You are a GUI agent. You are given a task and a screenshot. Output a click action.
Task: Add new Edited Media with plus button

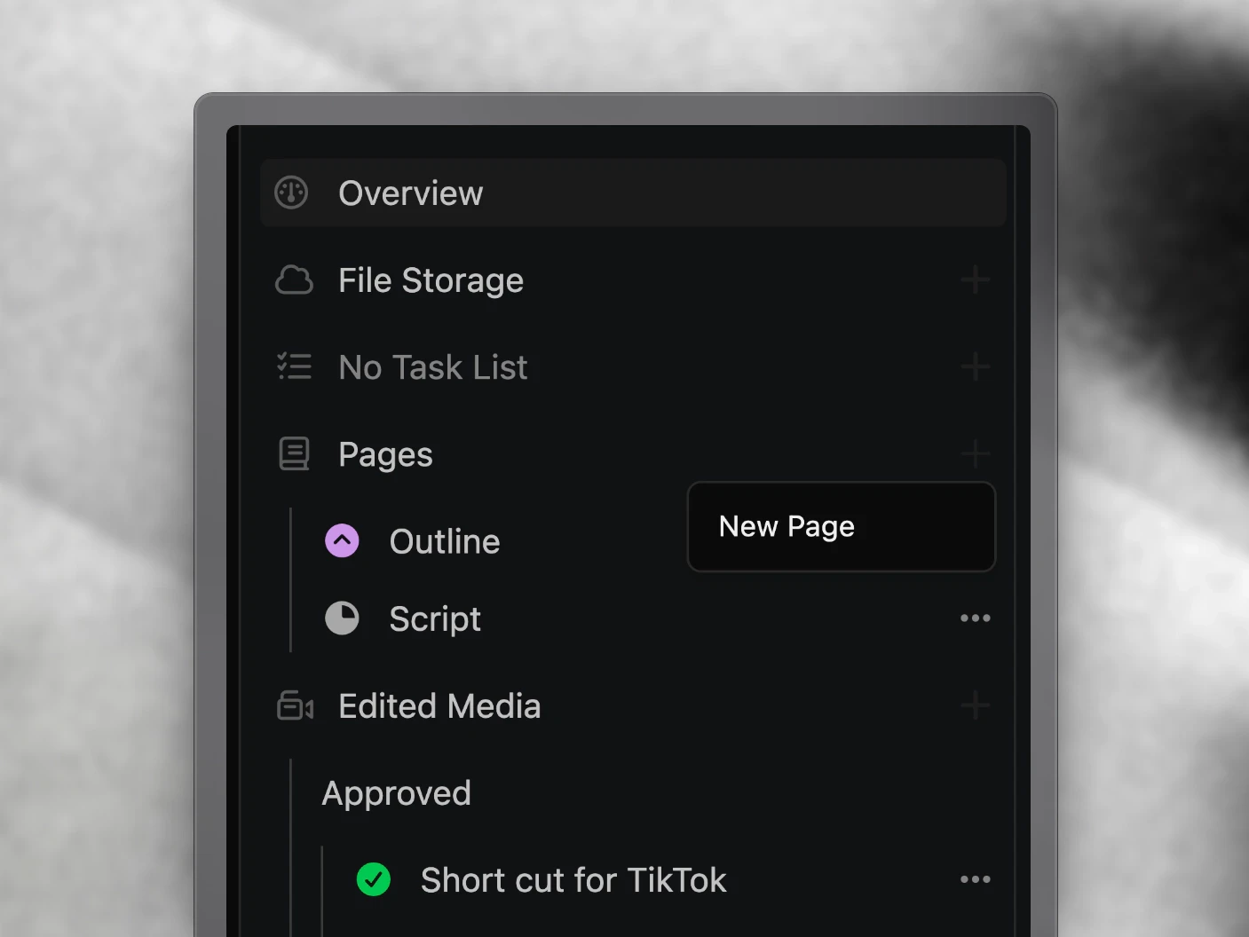[x=975, y=706]
